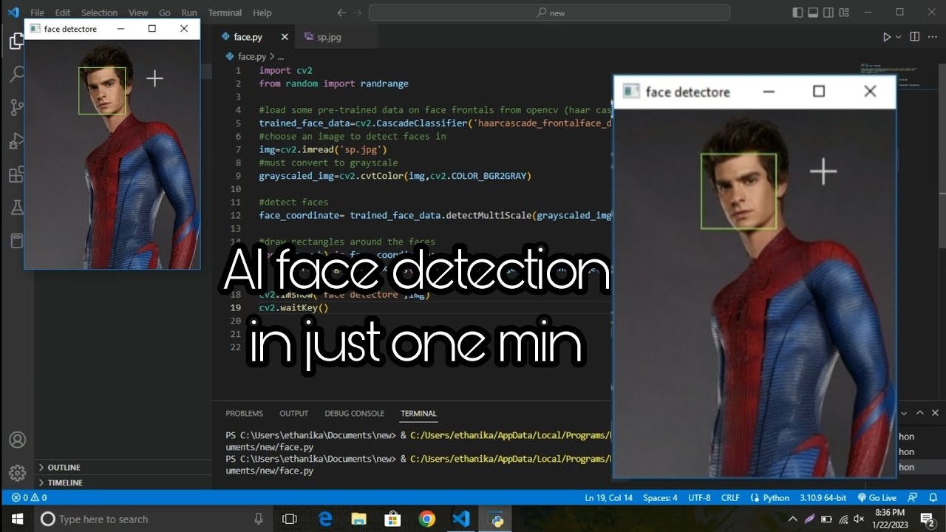Open Task View in the taskbar

290,519
